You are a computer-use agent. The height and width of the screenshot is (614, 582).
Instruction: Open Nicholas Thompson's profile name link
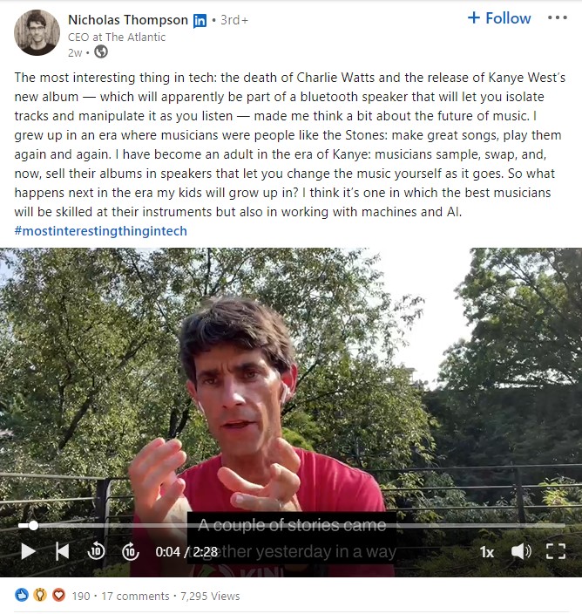click(x=128, y=19)
